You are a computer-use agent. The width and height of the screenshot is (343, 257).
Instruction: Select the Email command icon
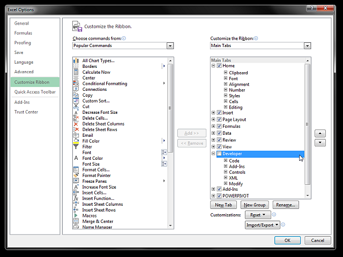(x=76, y=135)
